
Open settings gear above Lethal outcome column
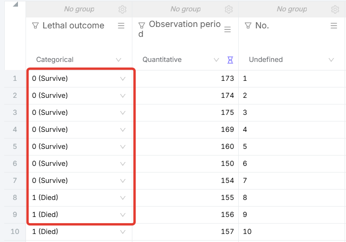pyautogui.click(x=122, y=9)
